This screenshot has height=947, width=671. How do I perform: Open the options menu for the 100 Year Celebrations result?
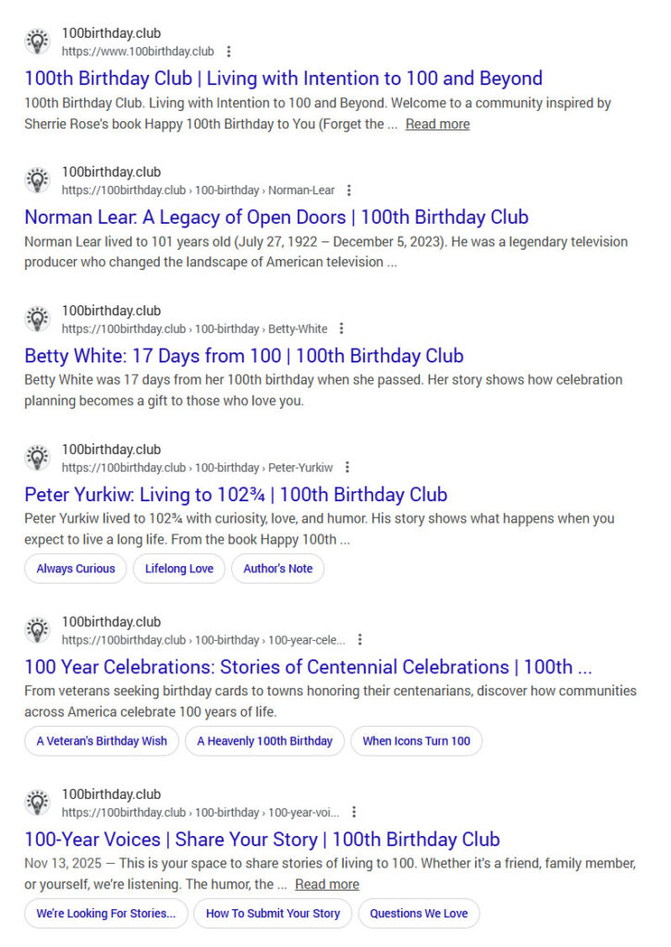pyautogui.click(x=360, y=639)
